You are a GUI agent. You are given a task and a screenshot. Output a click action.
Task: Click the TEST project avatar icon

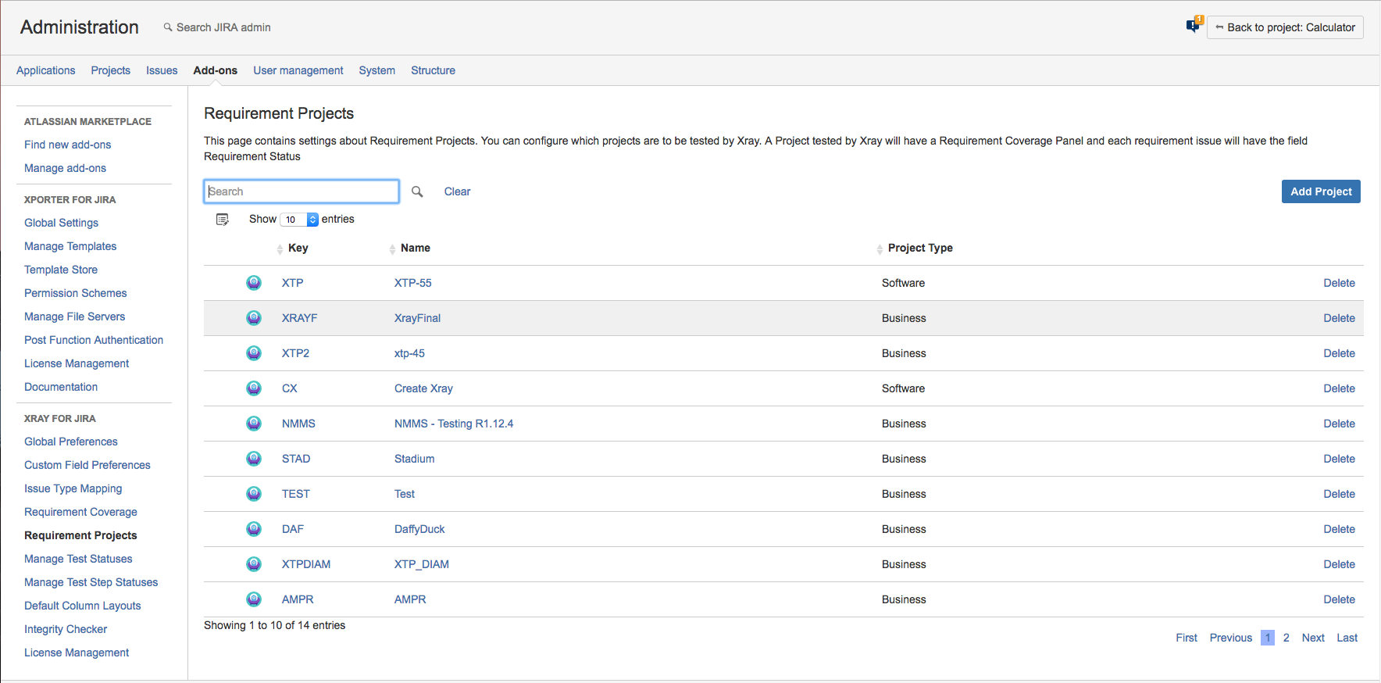point(254,494)
